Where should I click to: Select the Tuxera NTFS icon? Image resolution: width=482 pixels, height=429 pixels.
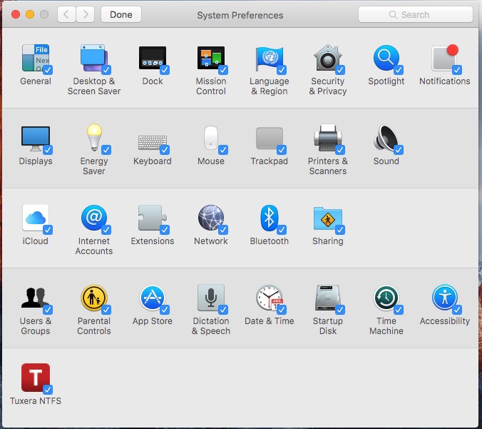(35, 378)
